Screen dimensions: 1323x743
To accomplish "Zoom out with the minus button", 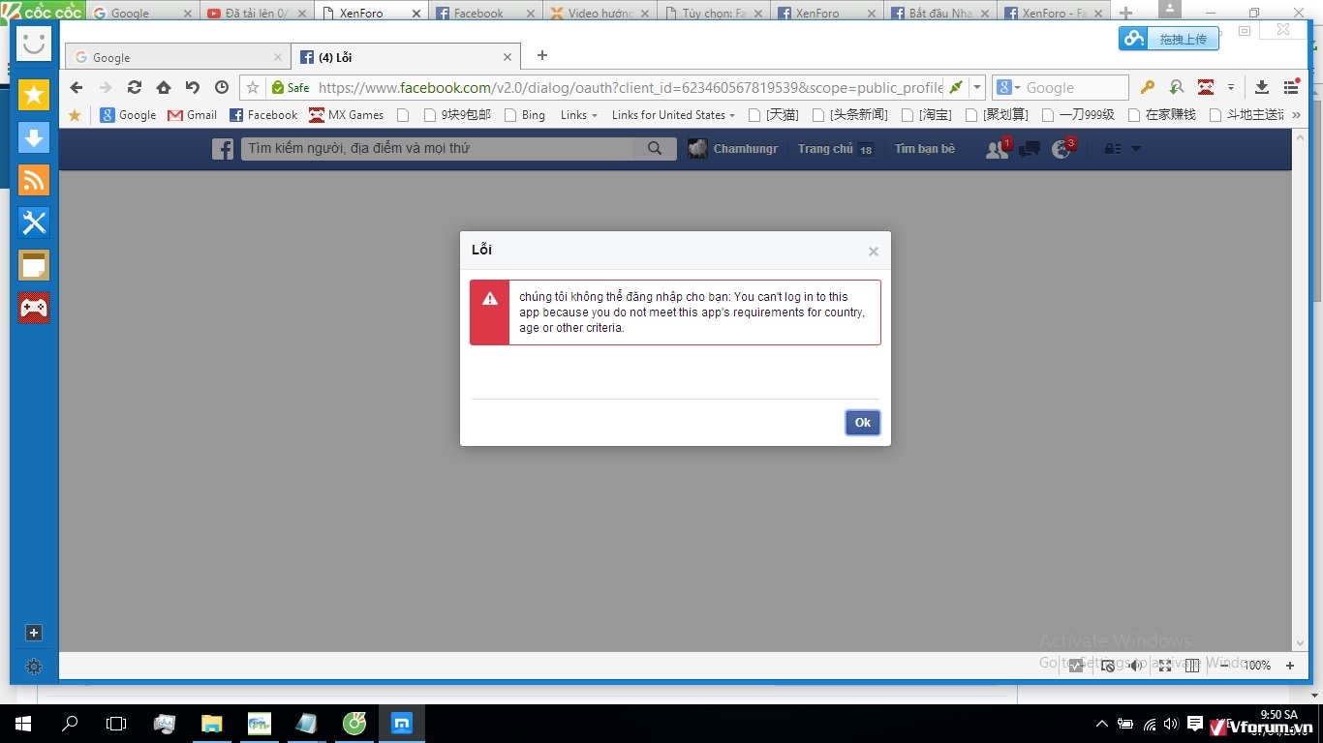I will (1224, 666).
